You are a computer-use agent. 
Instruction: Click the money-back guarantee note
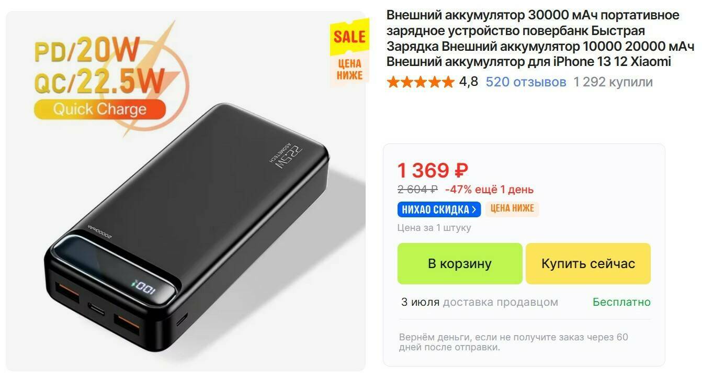click(x=513, y=342)
